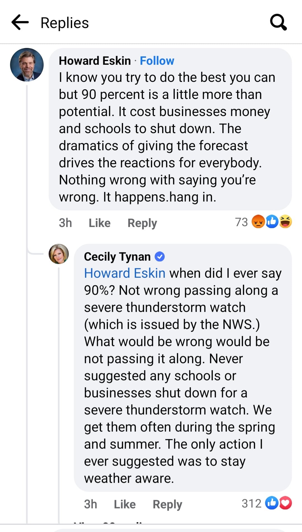Click the thumbs-up reaction icon on Cecily's reply
The width and height of the screenshot is (302, 532).
click(272, 503)
